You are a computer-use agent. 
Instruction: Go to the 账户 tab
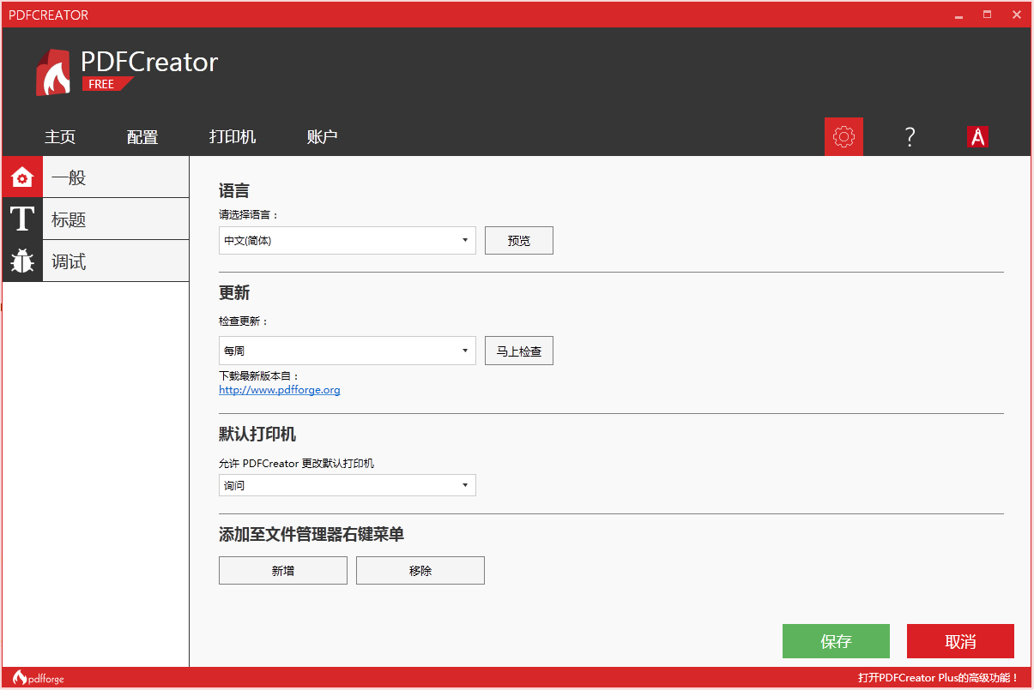(323, 137)
